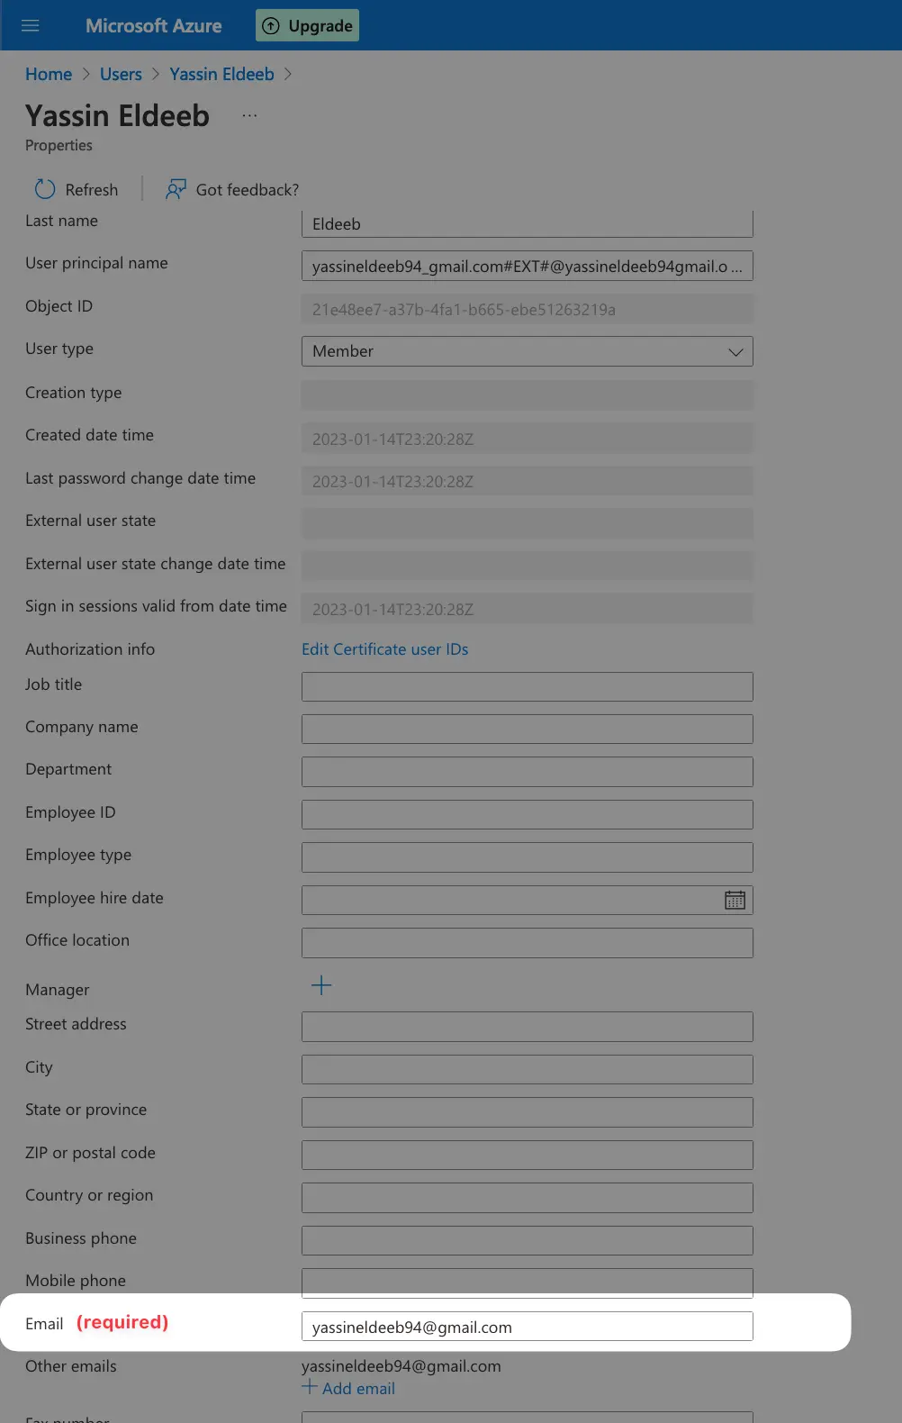The image size is (902, 1423).
Task: Navigate to Home via the breadcrumb
Action: [49, 74]
